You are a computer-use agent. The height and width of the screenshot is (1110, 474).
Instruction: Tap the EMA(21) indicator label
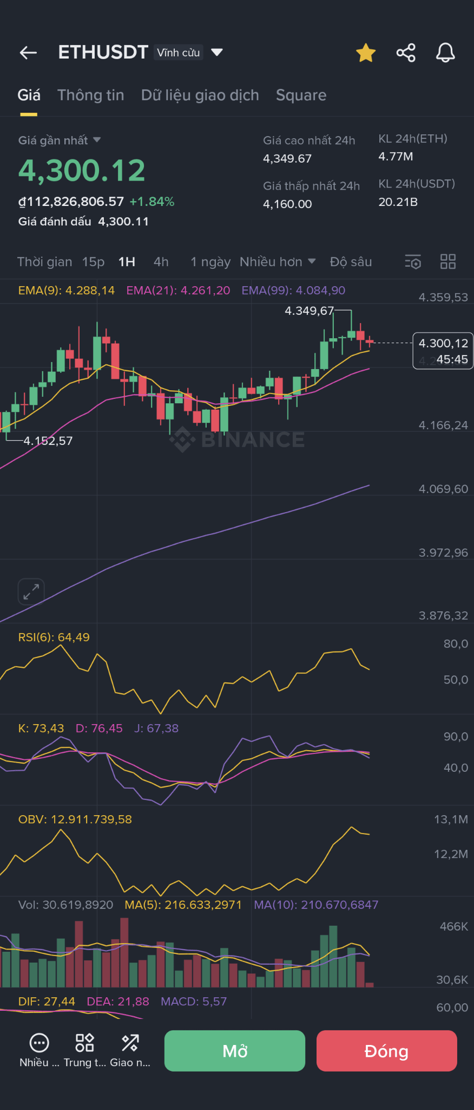click(178, 291)
